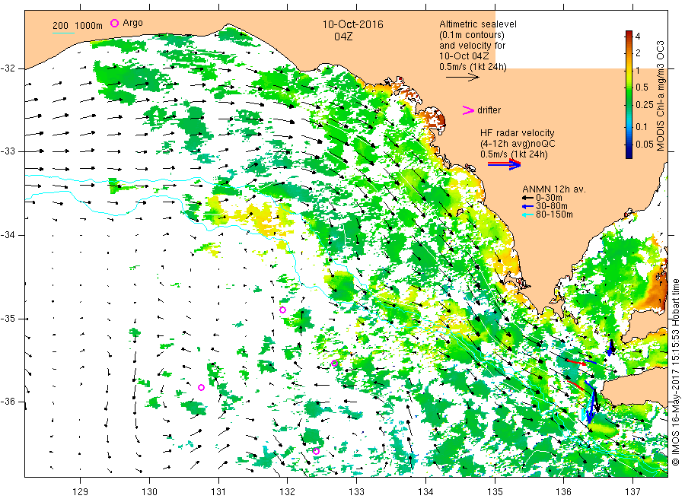The width and height of the screenshot is (685, 502).
Task: Click the black altimetric velocity reference arrow
Action: (463, 78)
